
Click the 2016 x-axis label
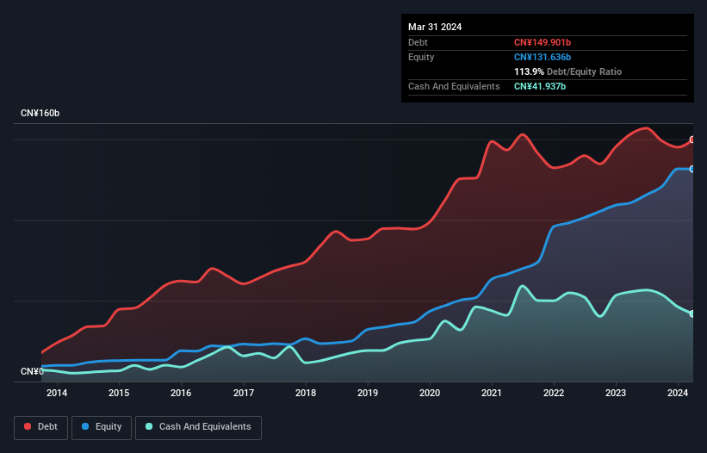pyautogui.click(x=181, y=393)
